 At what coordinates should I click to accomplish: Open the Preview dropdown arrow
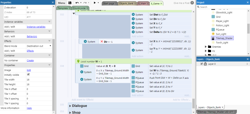[98, 3]
